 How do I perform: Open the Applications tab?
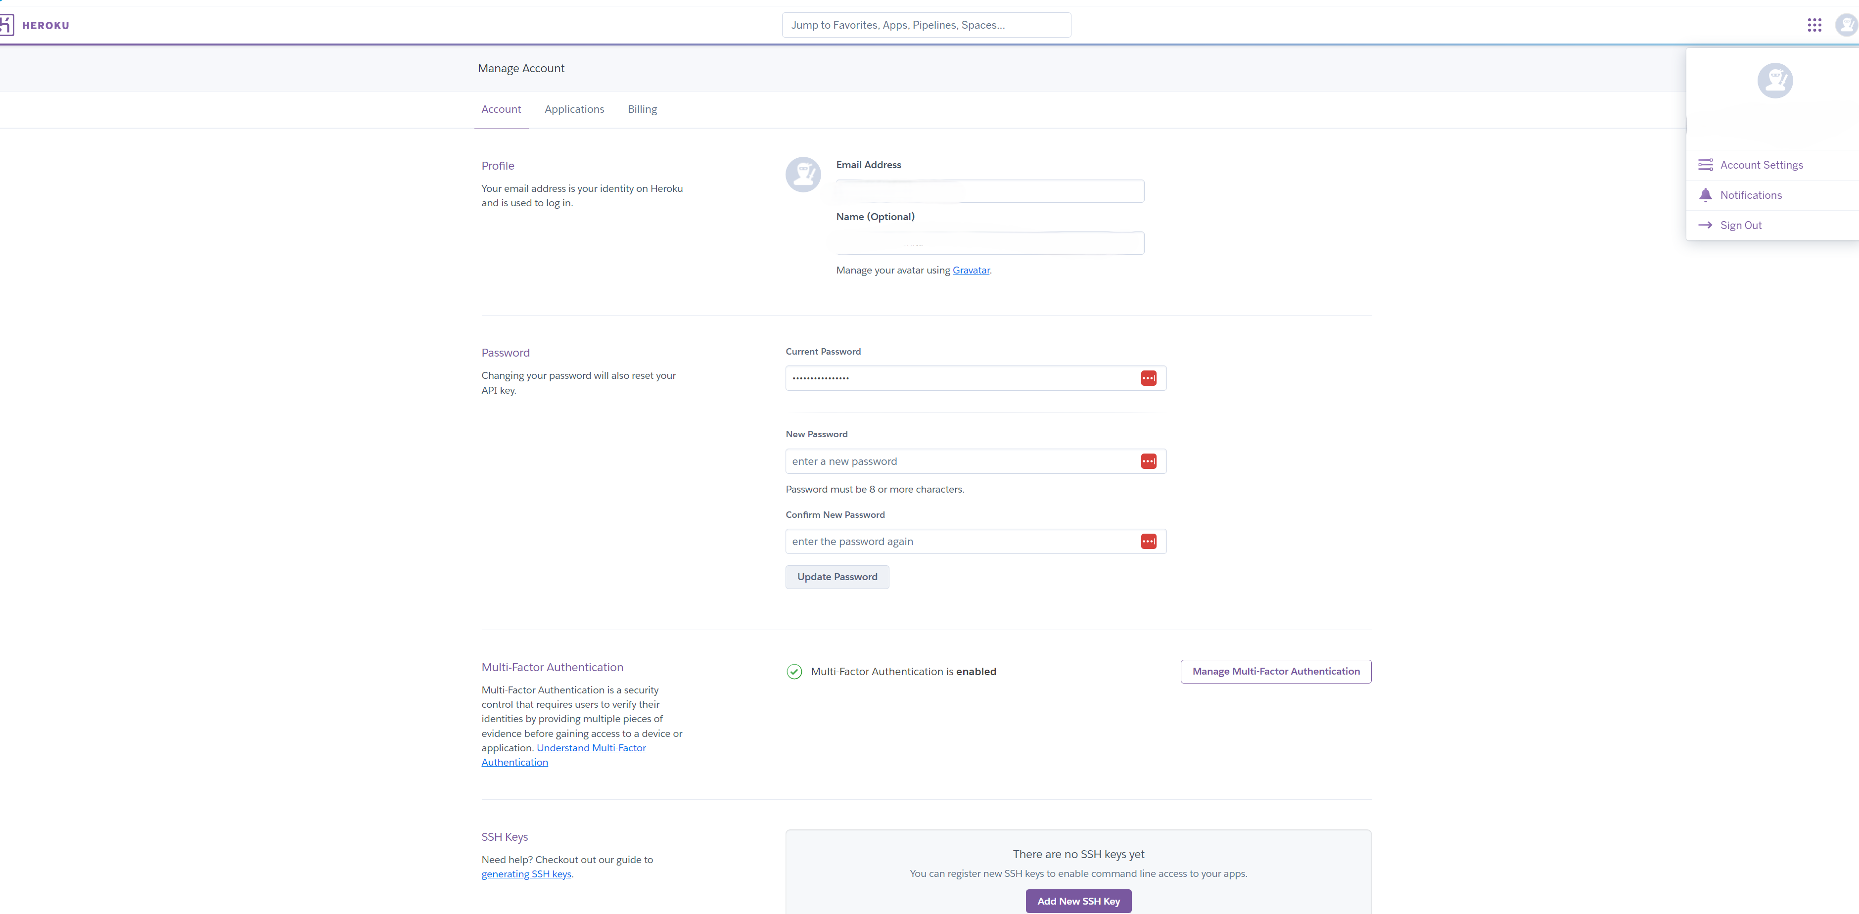[574, 109]
